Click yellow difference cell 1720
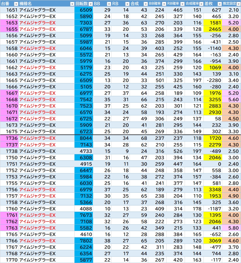 pyautogui.click(x=213, y=138)
